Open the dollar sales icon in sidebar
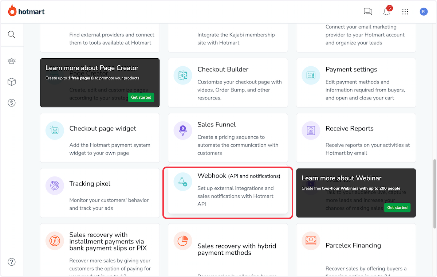 pyautogui.click(x=12, y=103)
